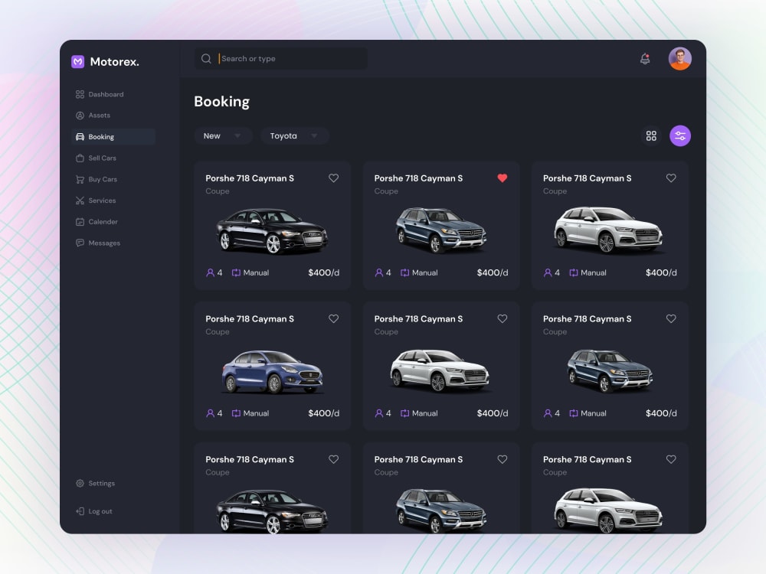Viewport: 766px width, 574px height.
Task: Open the Calender icon in the sidebar
Action: click(80, 221)
